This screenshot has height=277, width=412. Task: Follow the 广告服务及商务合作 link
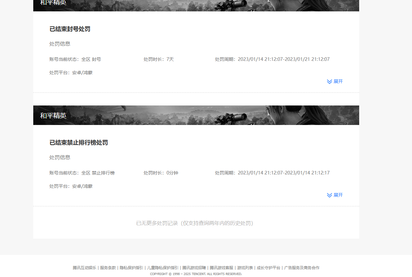pos(302,268)
